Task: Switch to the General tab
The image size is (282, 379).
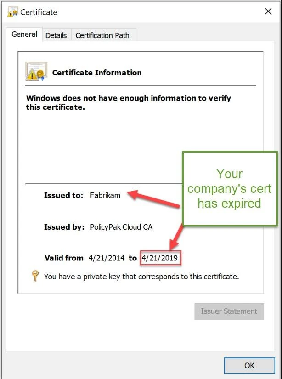Action: coord(24,34)
